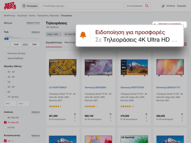Click clipboard icon on LG 43UP75006LF card

point(75,114)
